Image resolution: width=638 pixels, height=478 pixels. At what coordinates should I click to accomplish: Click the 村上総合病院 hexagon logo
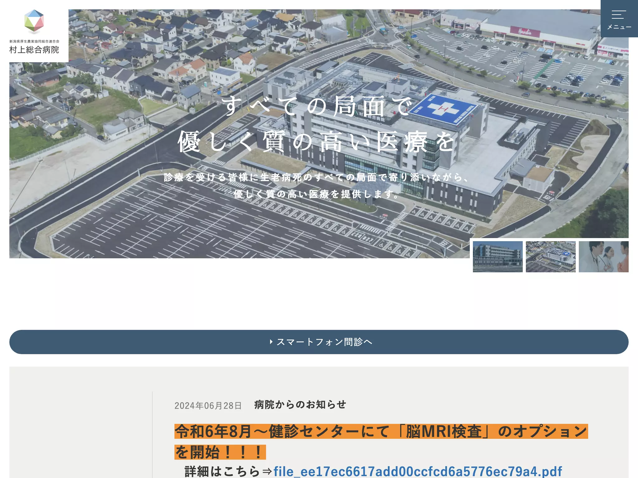click(34, 22)
